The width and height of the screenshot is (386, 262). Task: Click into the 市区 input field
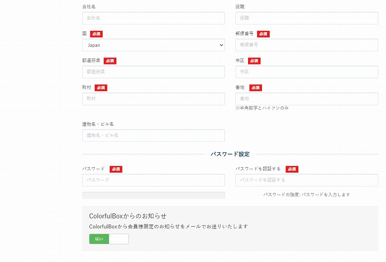tap(307, 72)
